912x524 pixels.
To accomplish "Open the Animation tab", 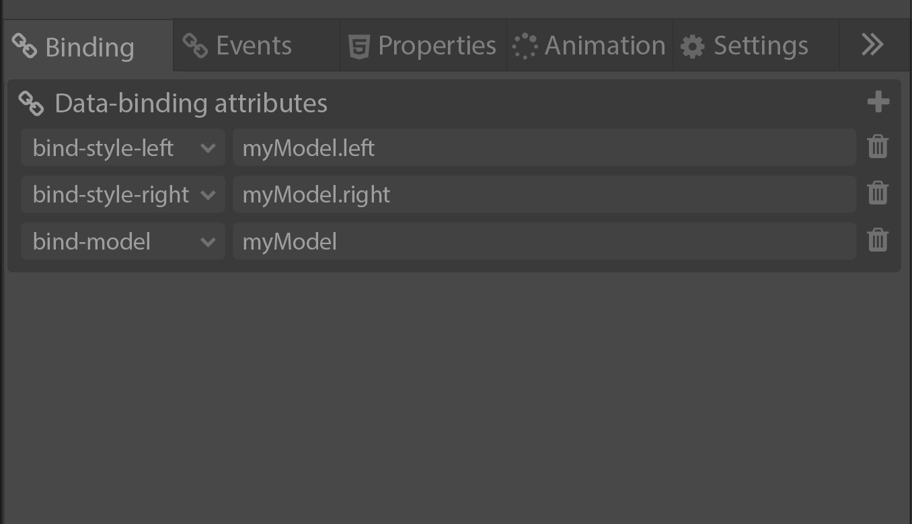I will pyautogui.click(x=604, y=46).
